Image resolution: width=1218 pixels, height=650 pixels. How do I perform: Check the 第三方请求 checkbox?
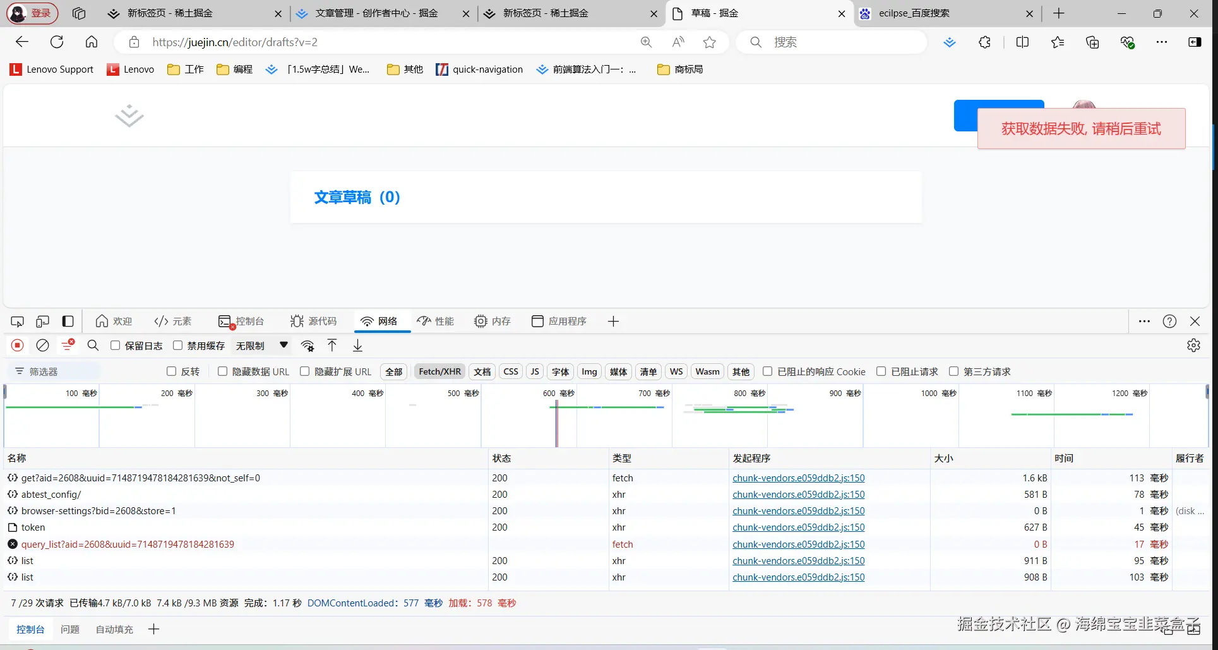pos(953,371)
